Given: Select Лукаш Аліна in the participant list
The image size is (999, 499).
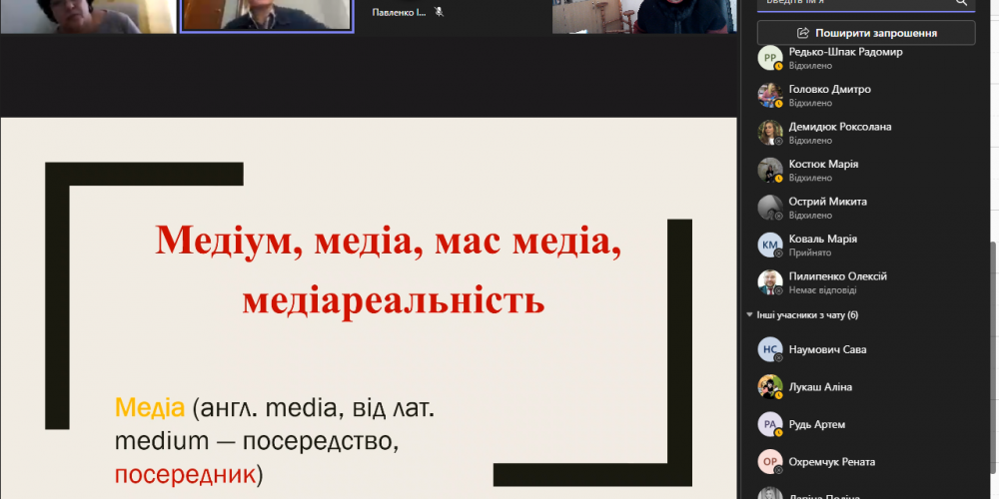Looking at the screenshot, I should 819,387.
